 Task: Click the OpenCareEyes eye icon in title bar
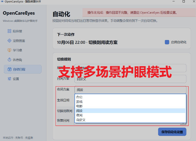point(2,1)
